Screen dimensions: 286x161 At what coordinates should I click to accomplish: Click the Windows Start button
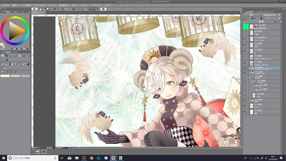tap(4, 158)
